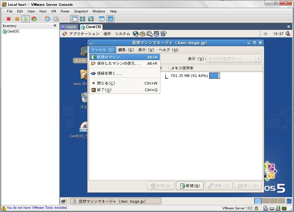294x212 pixels.
Task: Open the 表示 (V) filter combo box
Action: (234, 59)
